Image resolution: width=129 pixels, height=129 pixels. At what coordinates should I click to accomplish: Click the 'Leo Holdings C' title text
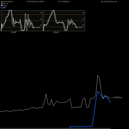pos(64,2)
